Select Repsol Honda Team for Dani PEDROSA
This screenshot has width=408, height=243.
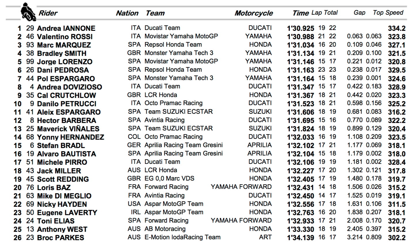(x=173, y=69)
